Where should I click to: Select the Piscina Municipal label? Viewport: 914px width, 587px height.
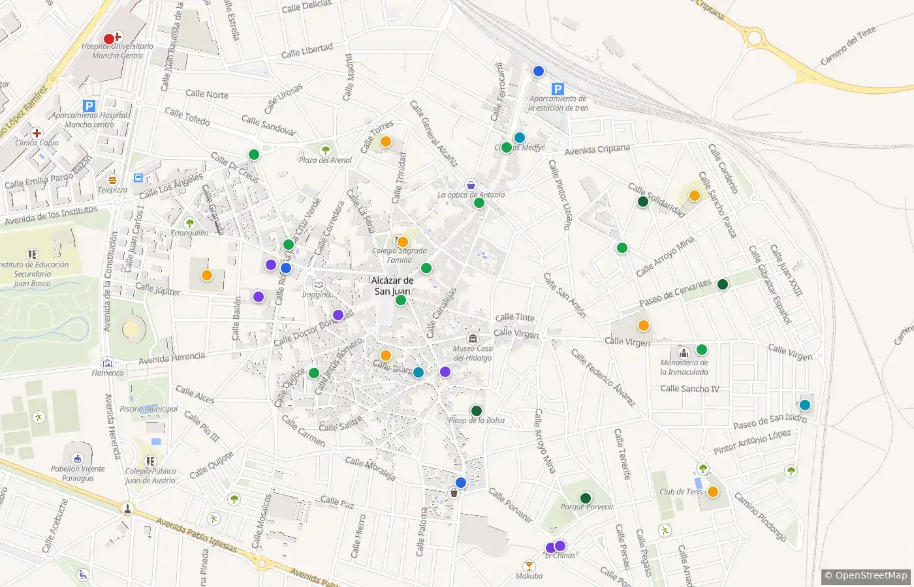coord(149,409)
